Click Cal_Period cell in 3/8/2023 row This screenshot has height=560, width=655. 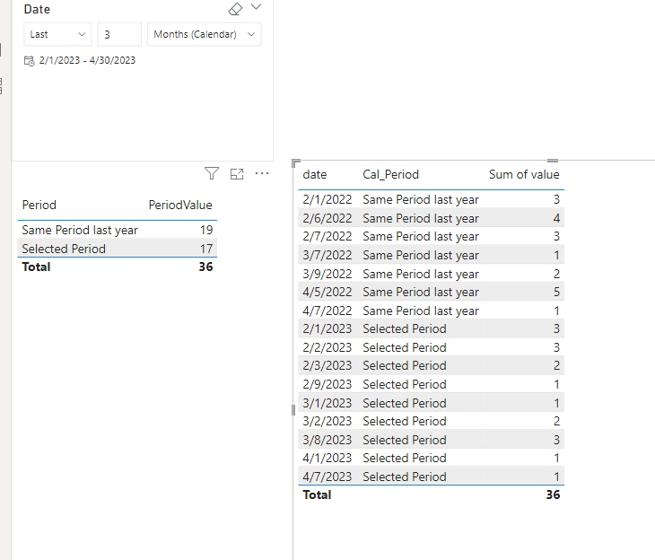point(405,440)
